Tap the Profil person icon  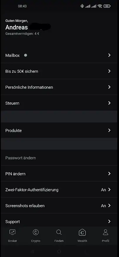pos(105,232)
